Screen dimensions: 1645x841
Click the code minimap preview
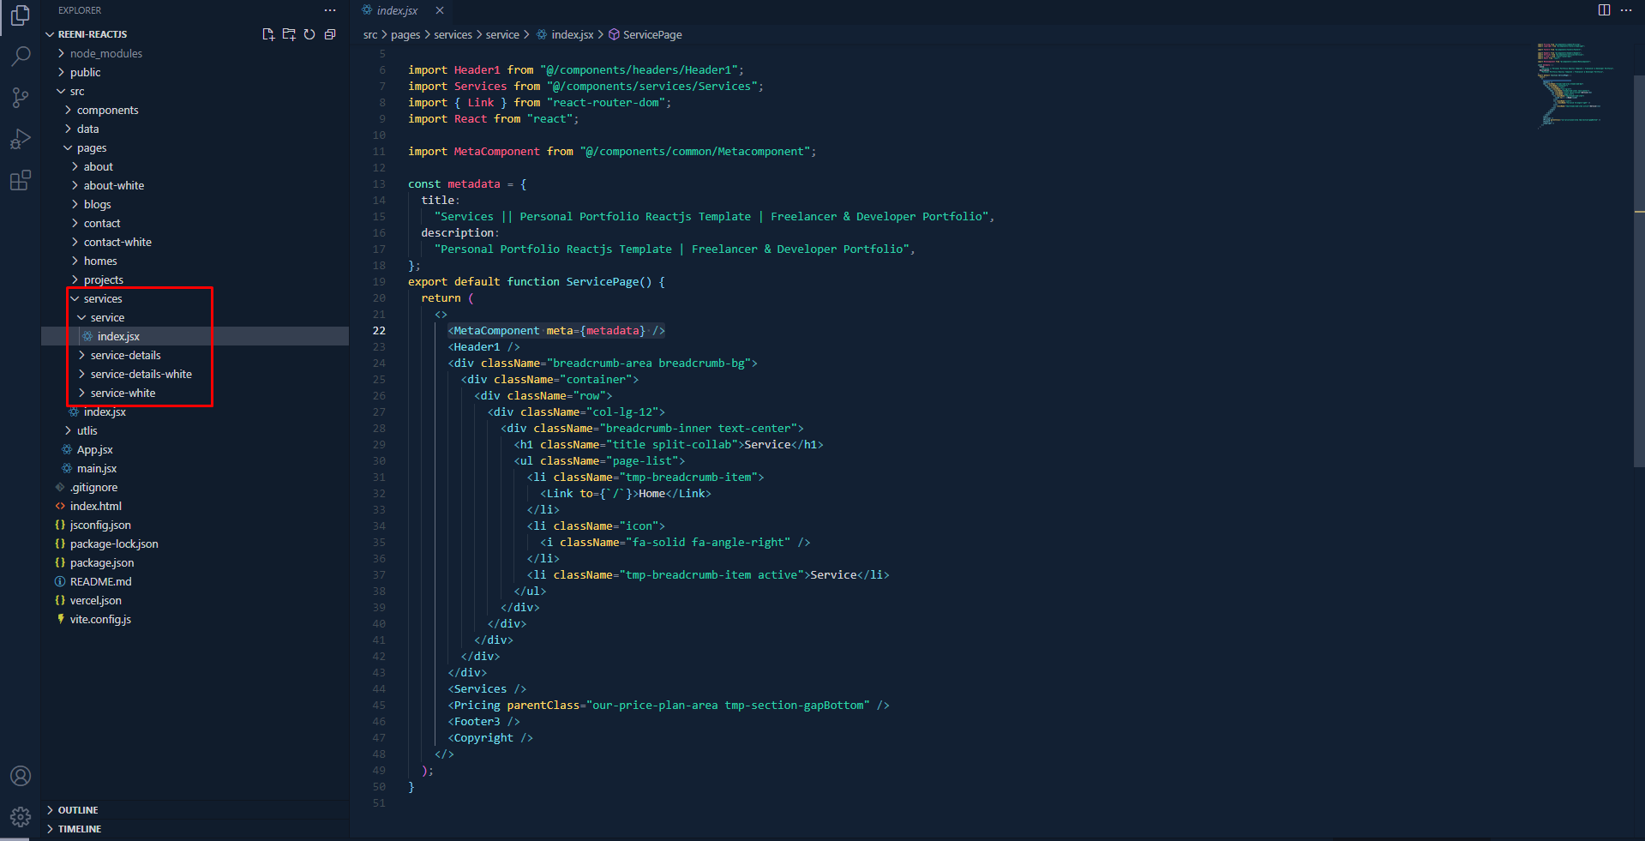tap(1576, 84)
